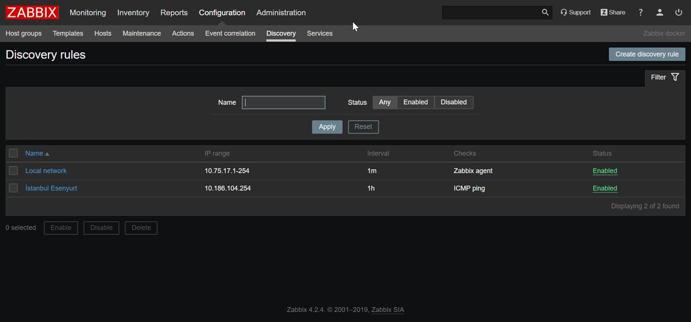
Task: Open the Monitoring menu
Action: 87,12
